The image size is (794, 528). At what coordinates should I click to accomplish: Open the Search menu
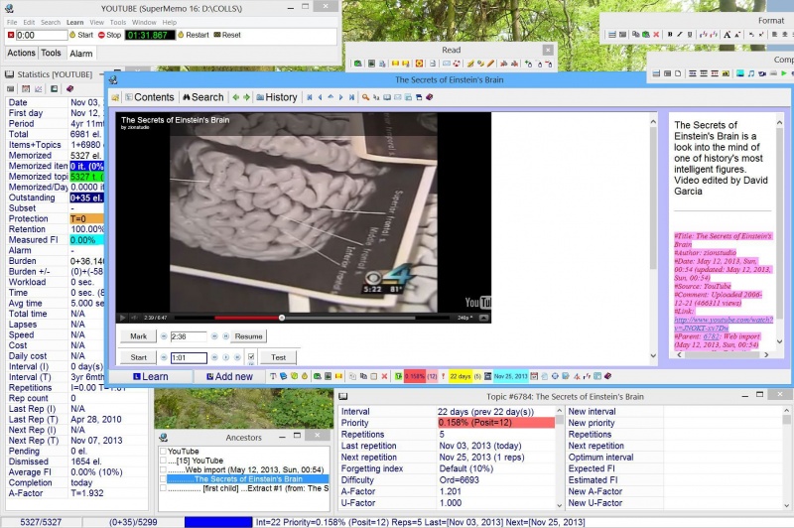(51, 22)
